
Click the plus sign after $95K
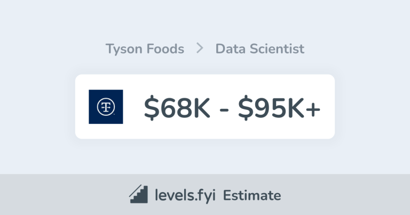pos(313,109)
